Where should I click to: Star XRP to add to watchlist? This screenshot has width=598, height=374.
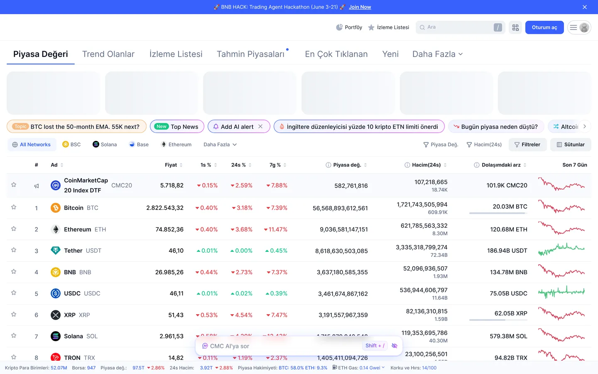coord(14,314)
